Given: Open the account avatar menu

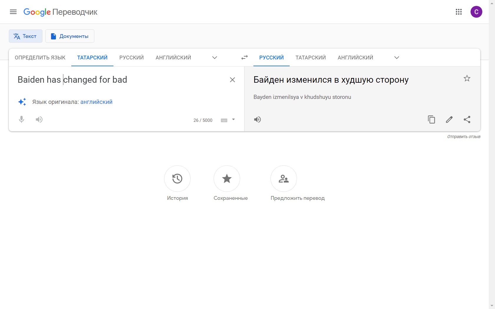Looking at the screenshot, I should (x=476, y=12).
